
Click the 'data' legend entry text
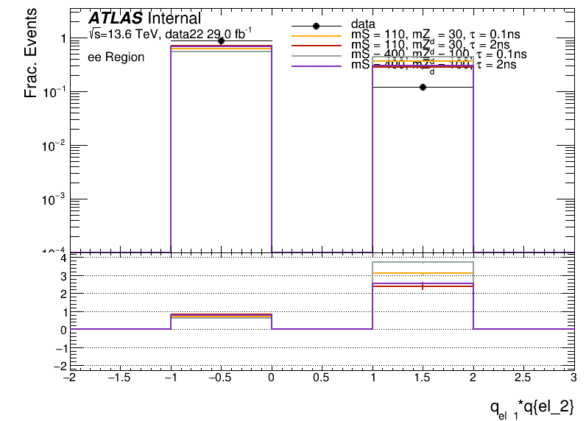[x=363, y=25]
